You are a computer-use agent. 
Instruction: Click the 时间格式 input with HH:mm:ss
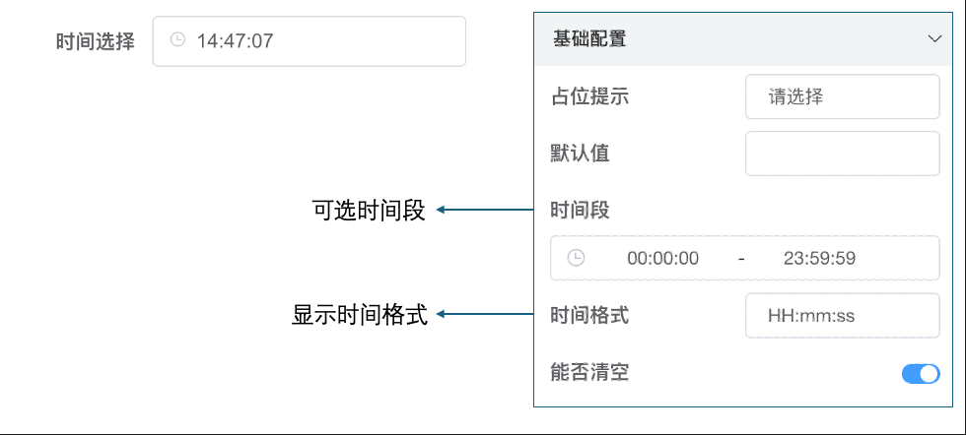[x=842, y=316]
